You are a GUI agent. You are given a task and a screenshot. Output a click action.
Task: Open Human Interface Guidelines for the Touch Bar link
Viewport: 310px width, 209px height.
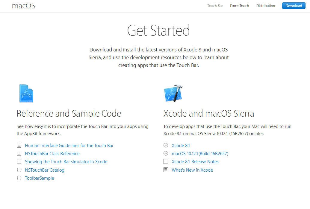tap(69, 146)
